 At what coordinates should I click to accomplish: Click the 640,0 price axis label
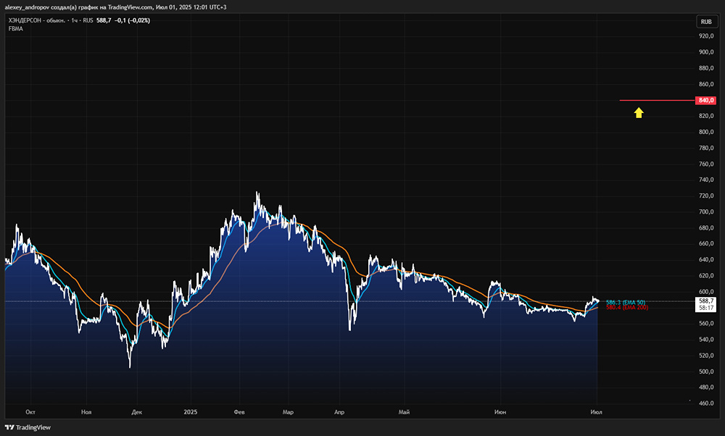coord(706,260)
